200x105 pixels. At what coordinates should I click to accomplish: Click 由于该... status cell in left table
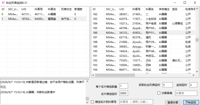[x=66, y=19]
